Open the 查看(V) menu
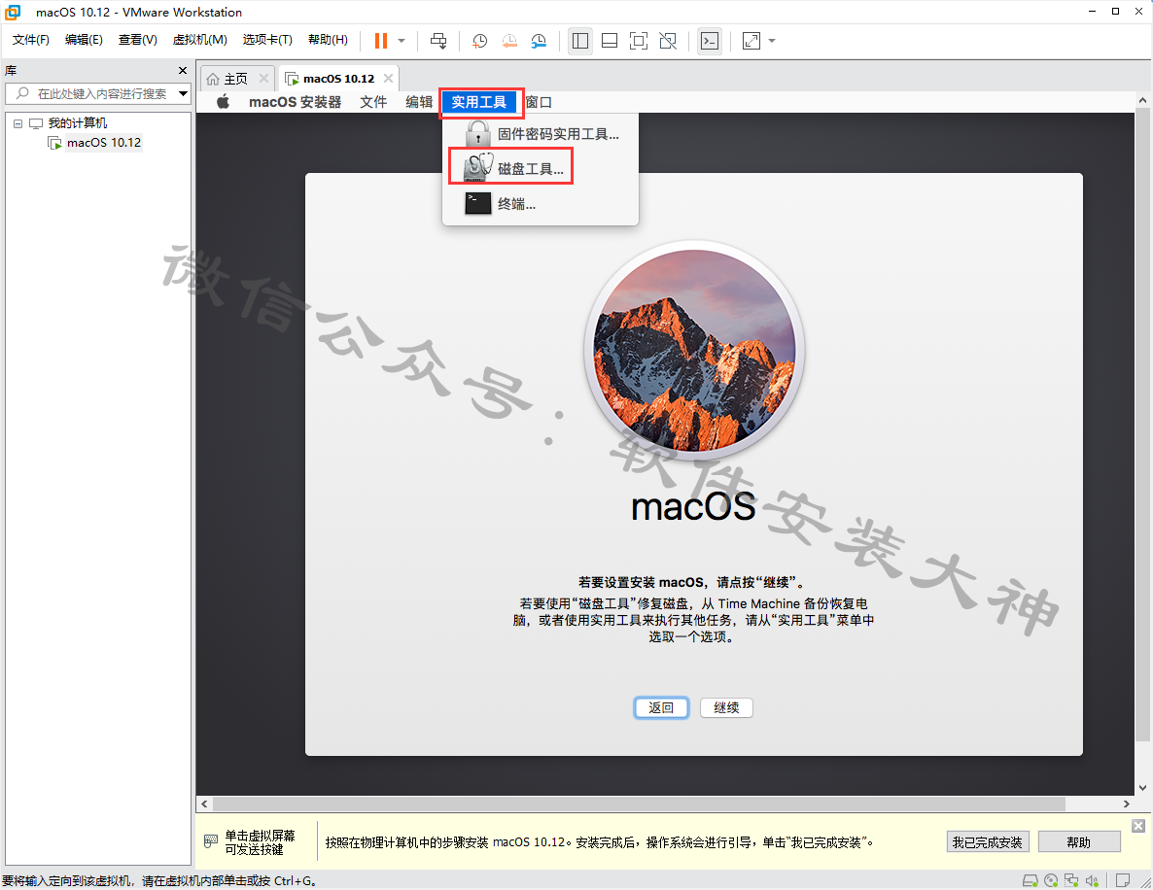 (137, 40)
